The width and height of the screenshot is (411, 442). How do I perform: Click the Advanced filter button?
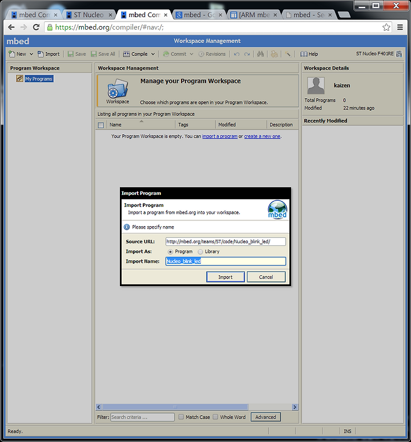click(265, 417)
